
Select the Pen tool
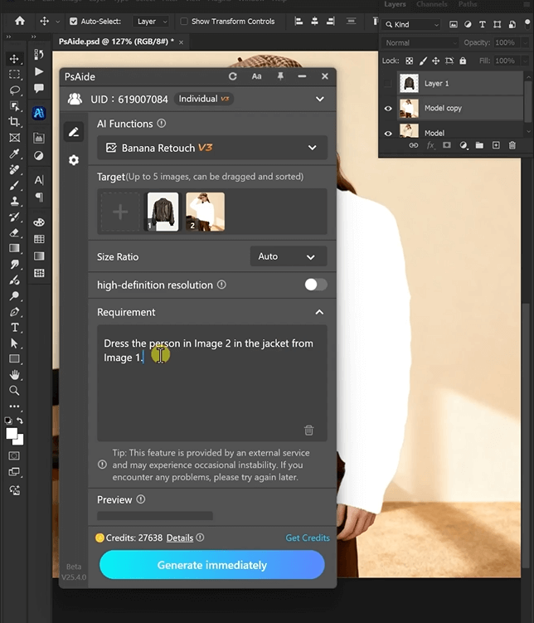point(14,312)
